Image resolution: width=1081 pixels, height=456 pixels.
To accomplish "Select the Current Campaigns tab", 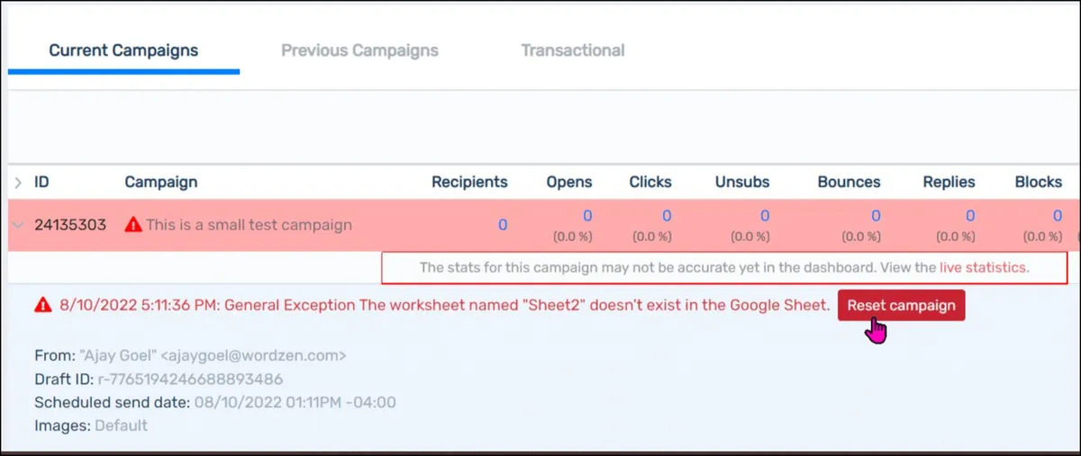I will tap(123, 50).
